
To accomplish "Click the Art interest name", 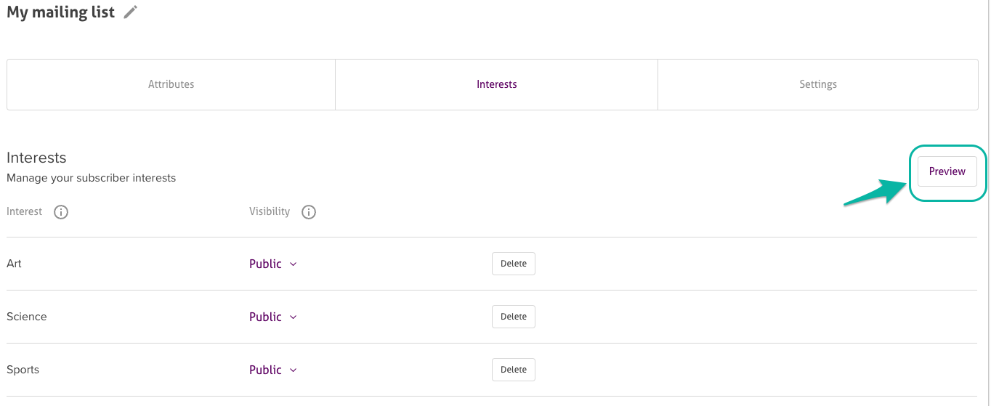I will pyautogui.click(x=14, y=264).
